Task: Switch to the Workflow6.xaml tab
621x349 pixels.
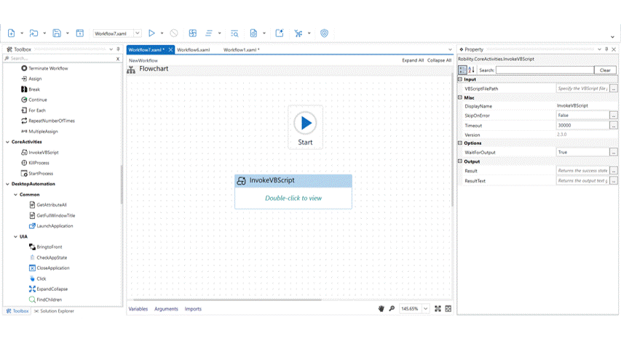Action: pyautogui.click(x=194, y=50)
